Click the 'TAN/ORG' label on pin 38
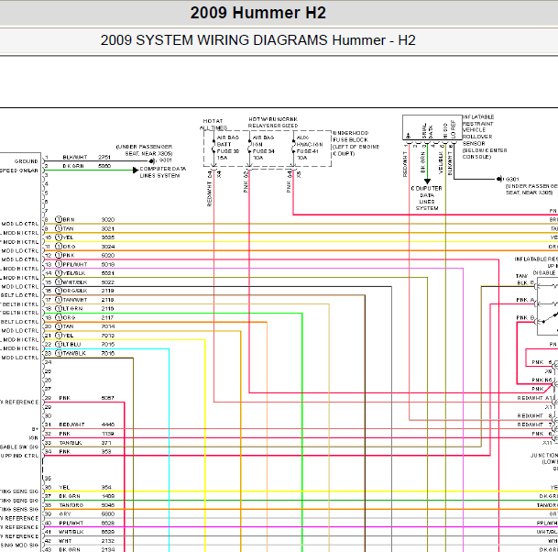 point(71,505)
